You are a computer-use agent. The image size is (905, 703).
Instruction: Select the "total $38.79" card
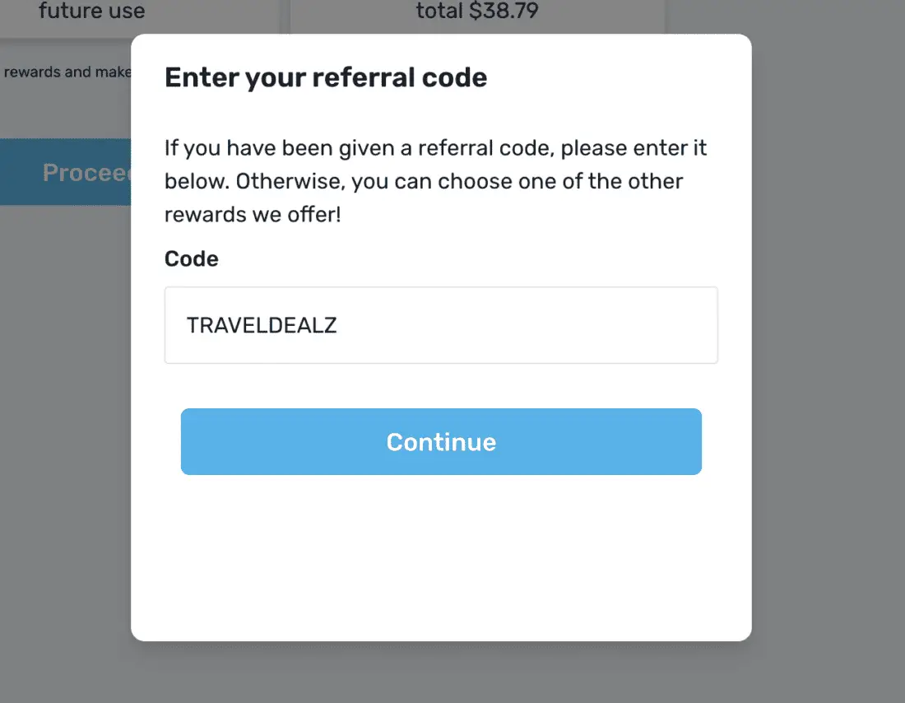coord(477,12)
